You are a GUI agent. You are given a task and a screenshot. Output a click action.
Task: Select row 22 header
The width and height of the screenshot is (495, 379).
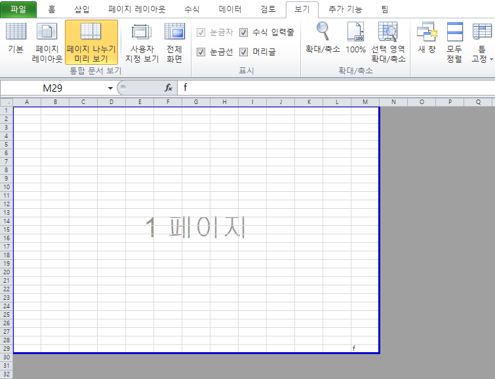(7, 289)
